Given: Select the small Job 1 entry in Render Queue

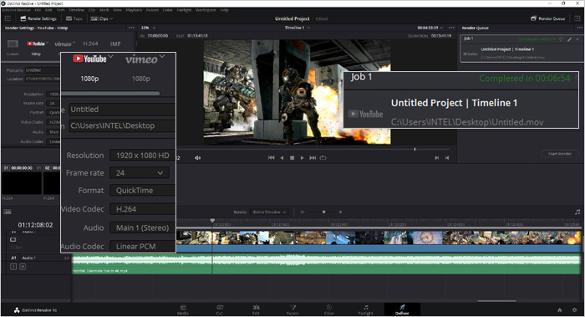Looking at the screenshot, I should pyautogui.click(x=521, y=49).
